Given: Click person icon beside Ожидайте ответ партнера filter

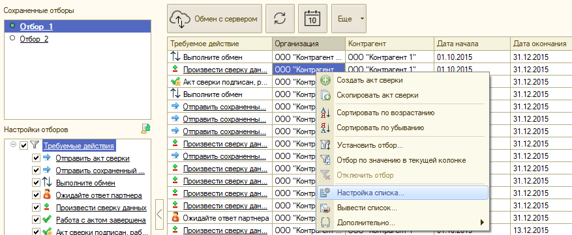Looking at the screenshot, I should [47, 195].
